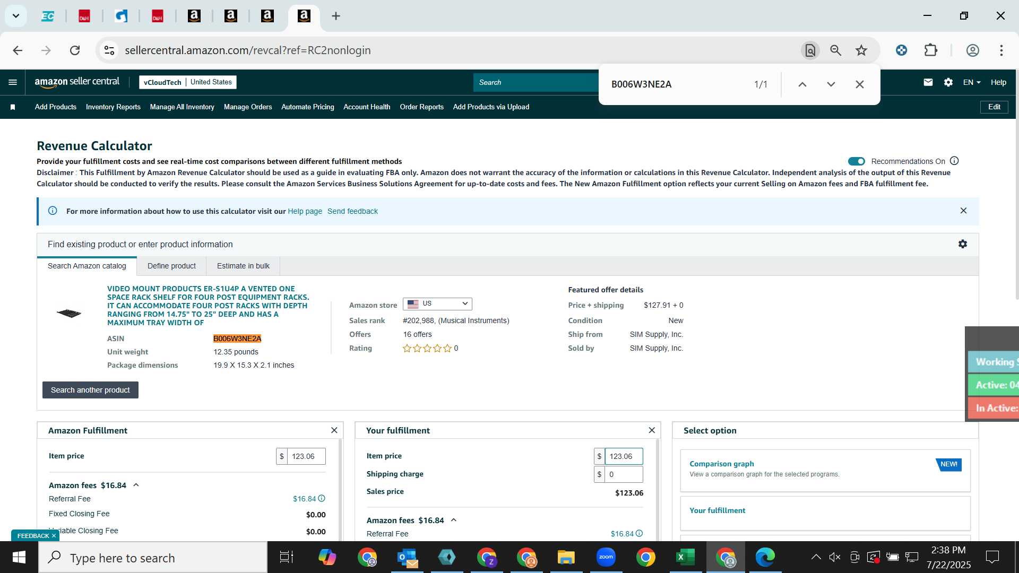Click the bookmark flag icon in nav bar

coord(13,107)
